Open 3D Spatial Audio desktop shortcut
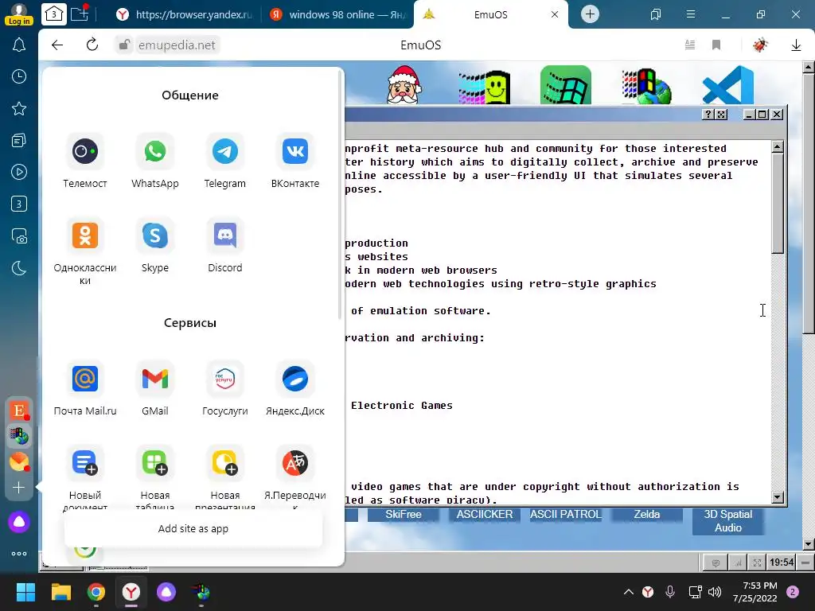815x611 pixels. [727, 521]
